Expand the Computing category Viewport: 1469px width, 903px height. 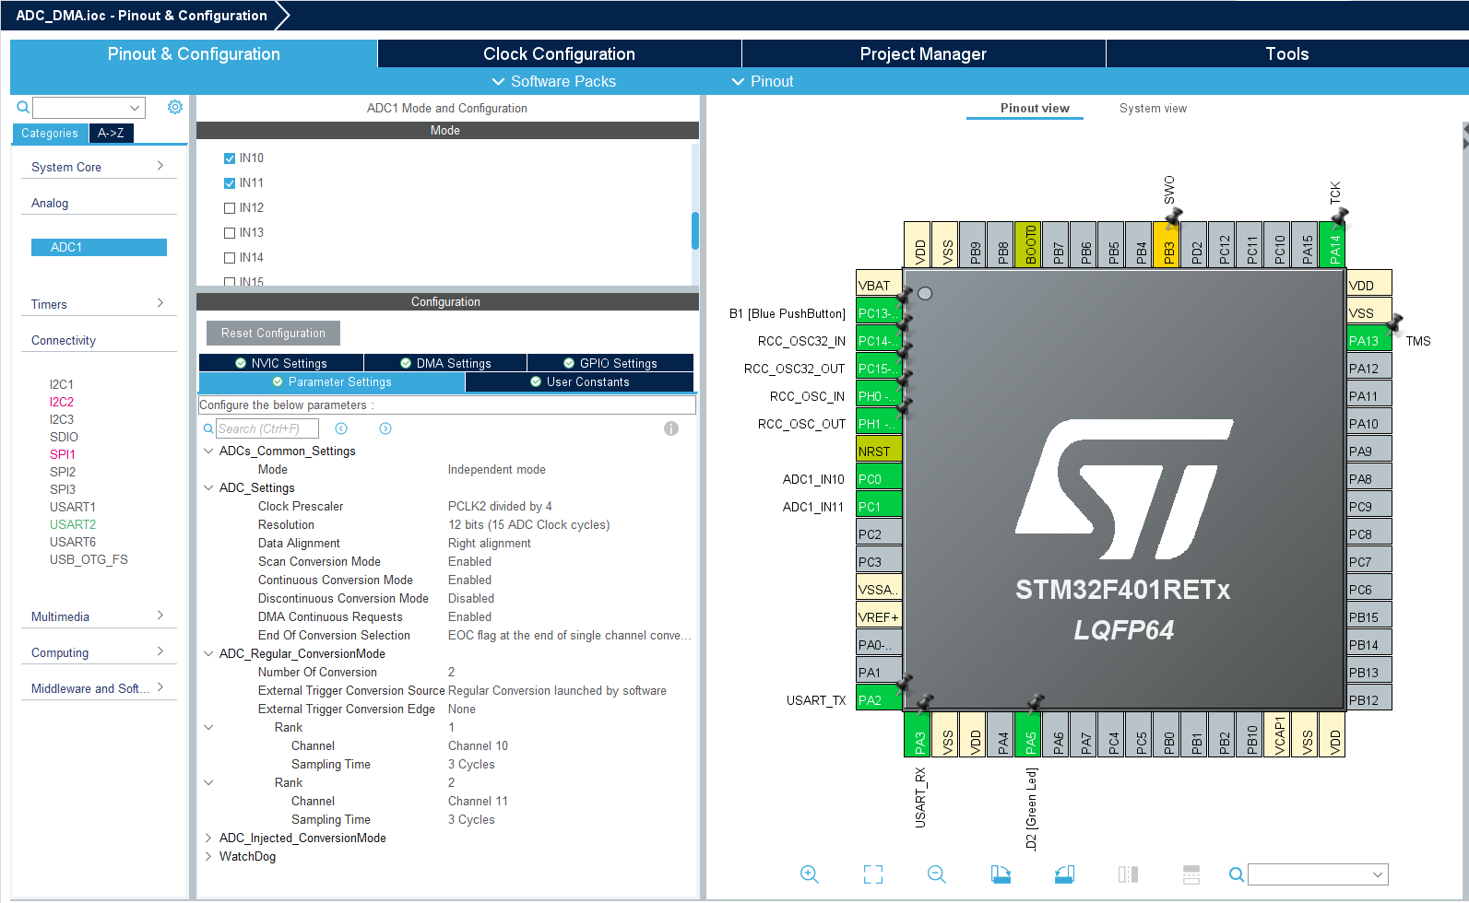(x=98, y=652)
